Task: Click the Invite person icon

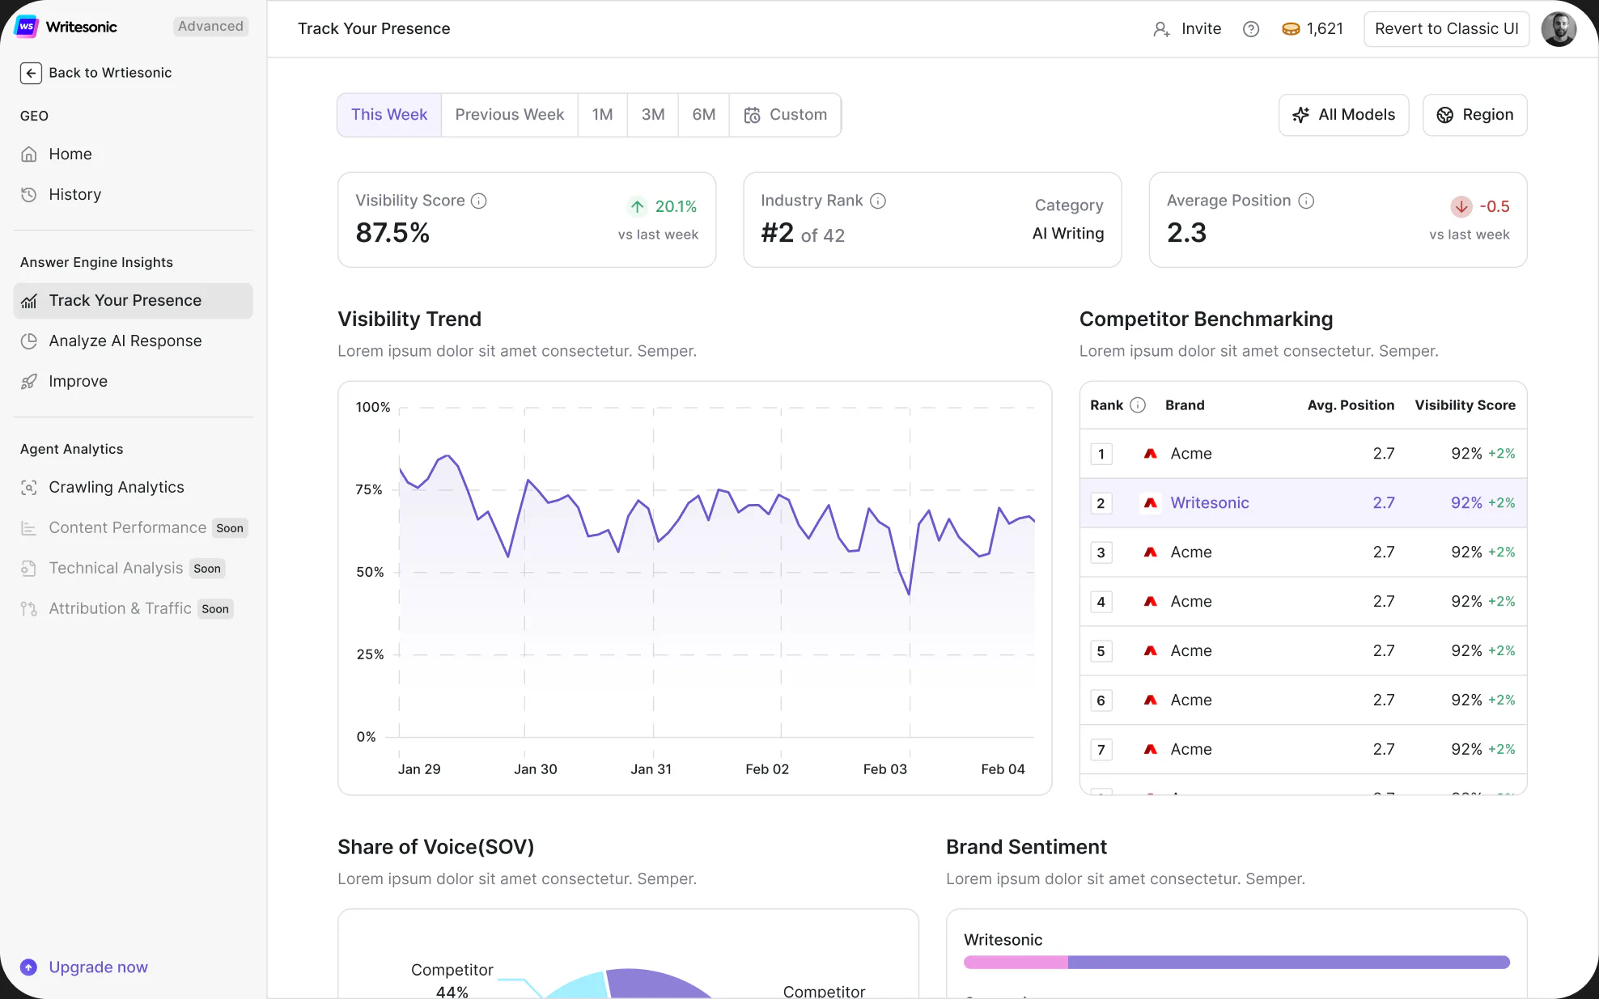Action: (1161, 29)
